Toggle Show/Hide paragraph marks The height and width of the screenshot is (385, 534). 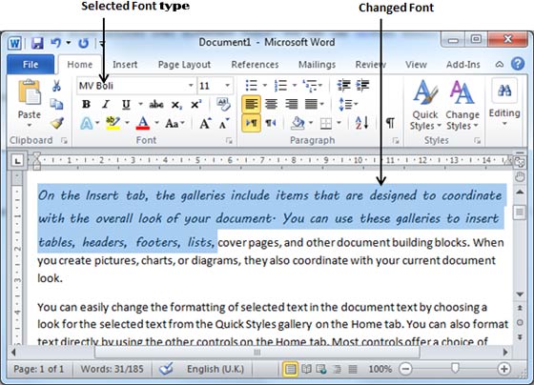[390, 123]
